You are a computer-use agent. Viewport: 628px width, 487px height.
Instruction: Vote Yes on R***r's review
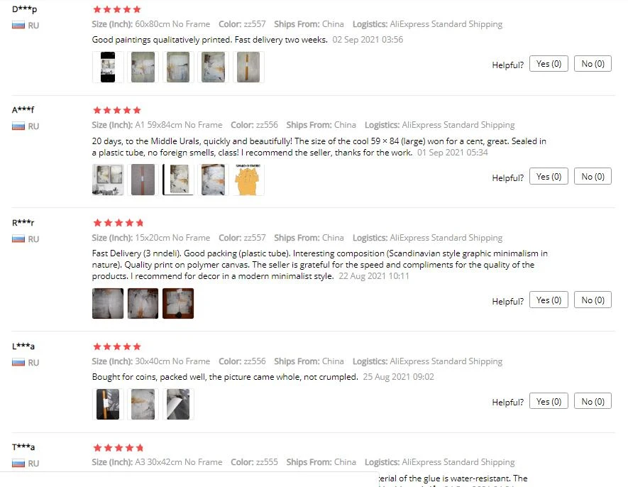coord(549,300)
